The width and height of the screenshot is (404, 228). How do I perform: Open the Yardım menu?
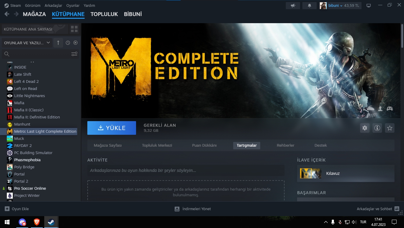coord(89,6)
